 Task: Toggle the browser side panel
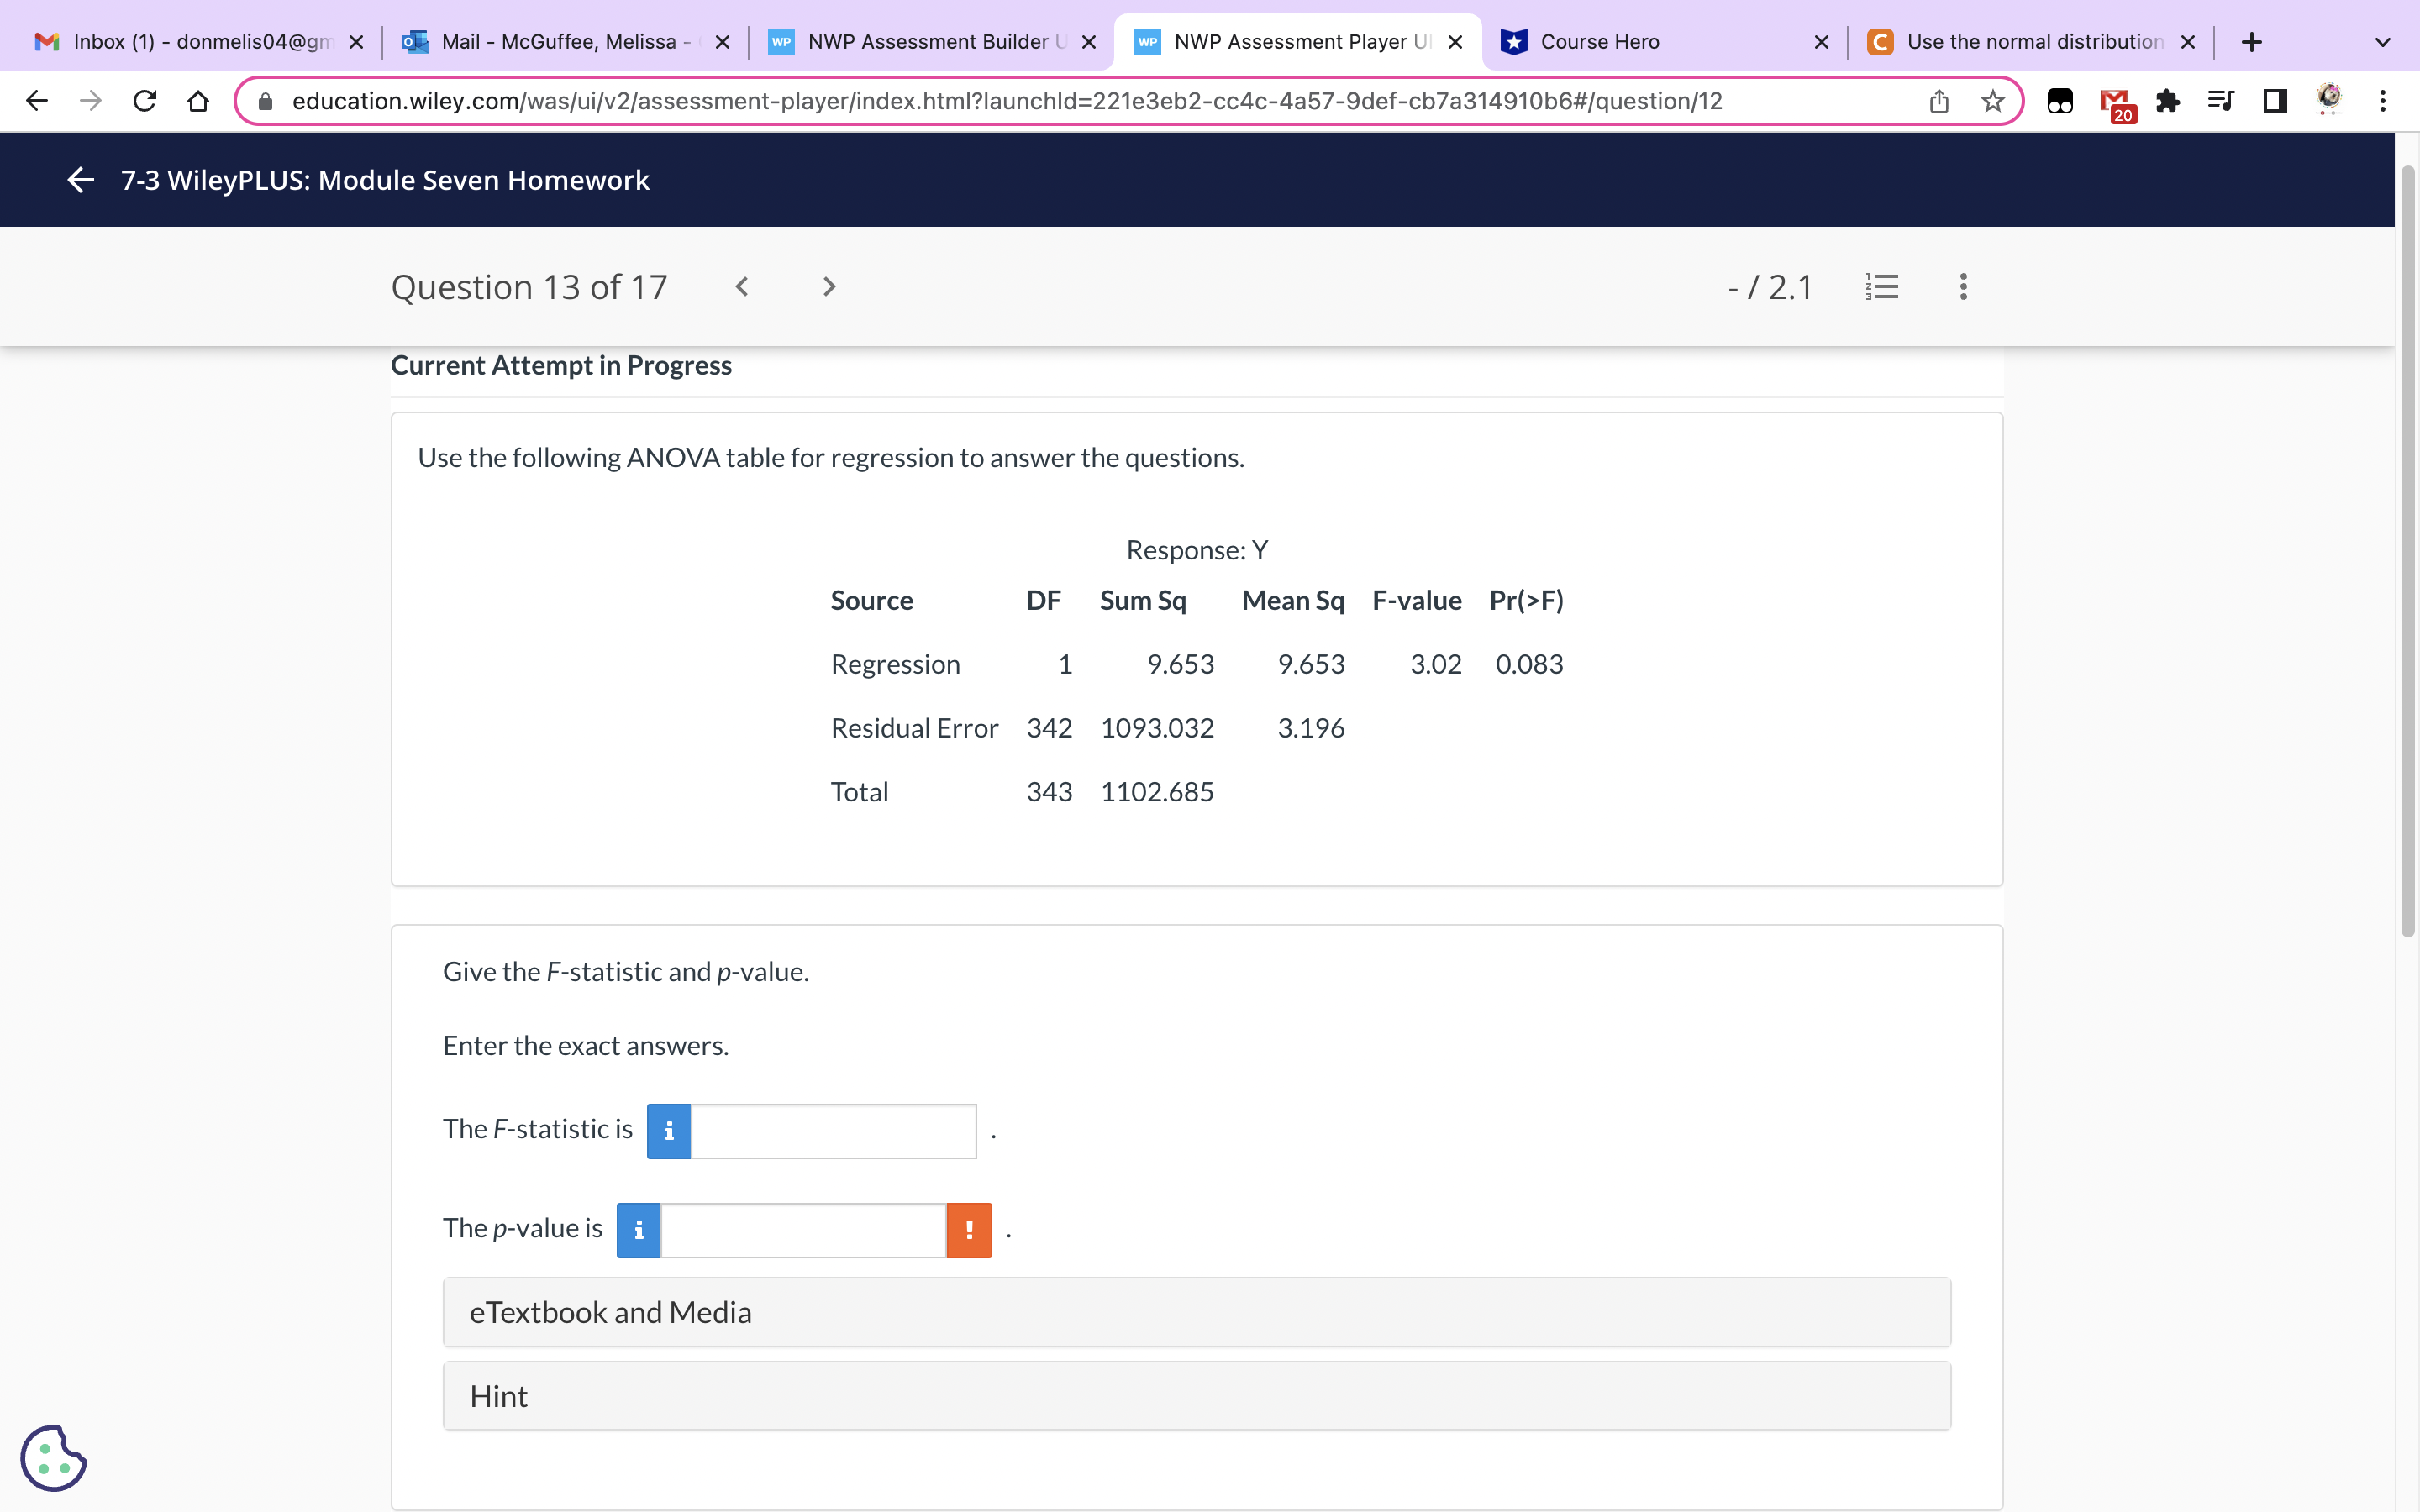[2275, 101]
